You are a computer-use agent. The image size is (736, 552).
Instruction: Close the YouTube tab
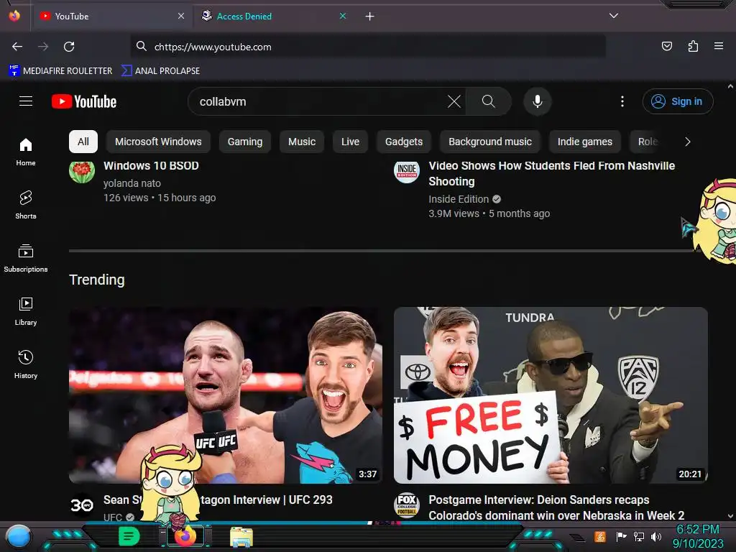pyautogui.click(x=181, y=16)
